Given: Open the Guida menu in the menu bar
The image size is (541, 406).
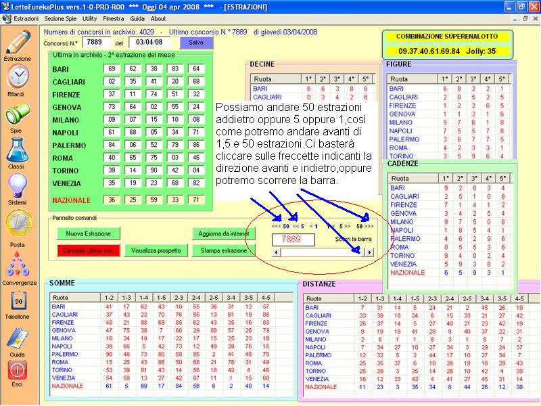Looking at the screenshot, I should click(x=137, y=19).
